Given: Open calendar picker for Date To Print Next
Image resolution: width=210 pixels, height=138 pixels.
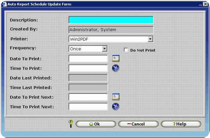Looking at the screenshot, I should [116, 97].
